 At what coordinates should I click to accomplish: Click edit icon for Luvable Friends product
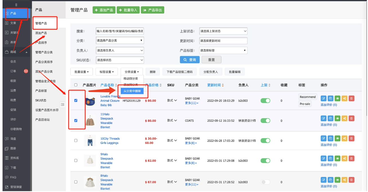pyautogui.click(x=324, y=99)
